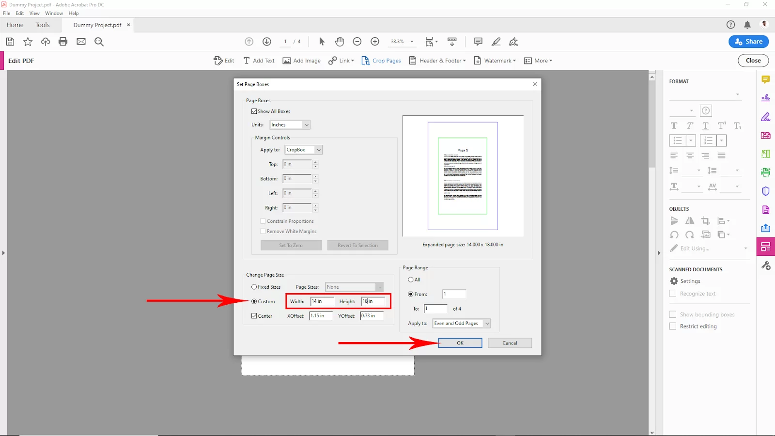
Task: Zoom out with minus icon
Action: pos(357,42)
